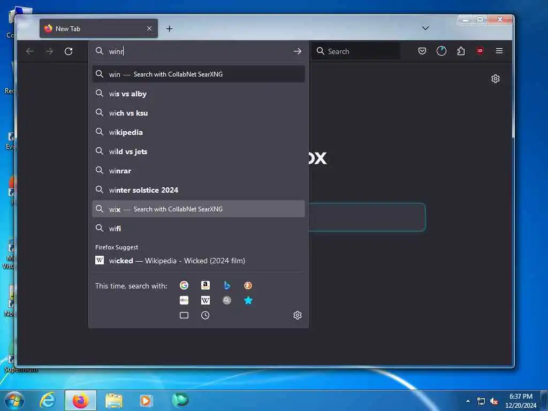Viewport: 548px width, 411px height.
Task: Open the circular toolbar icon beside Pocket
Action: click(x=442, y=51)
